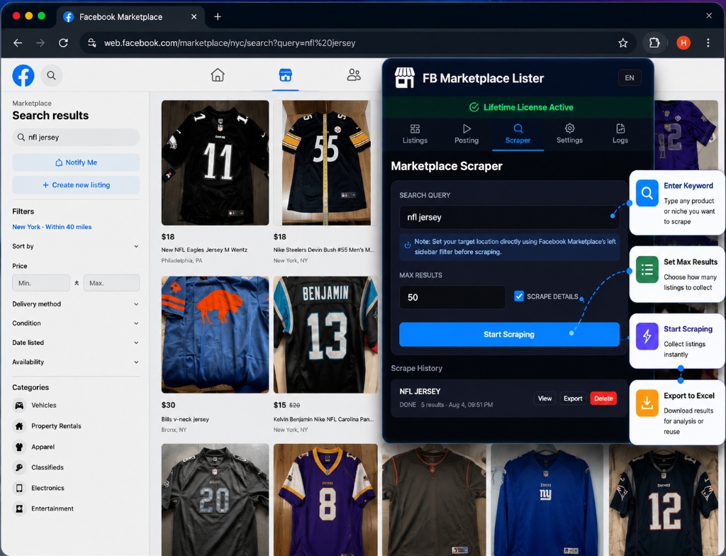Click the Vehicles category icon

(x=19, y=406)
